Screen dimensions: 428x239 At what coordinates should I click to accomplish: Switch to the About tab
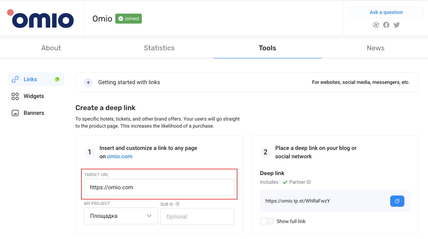click(51, 48)
